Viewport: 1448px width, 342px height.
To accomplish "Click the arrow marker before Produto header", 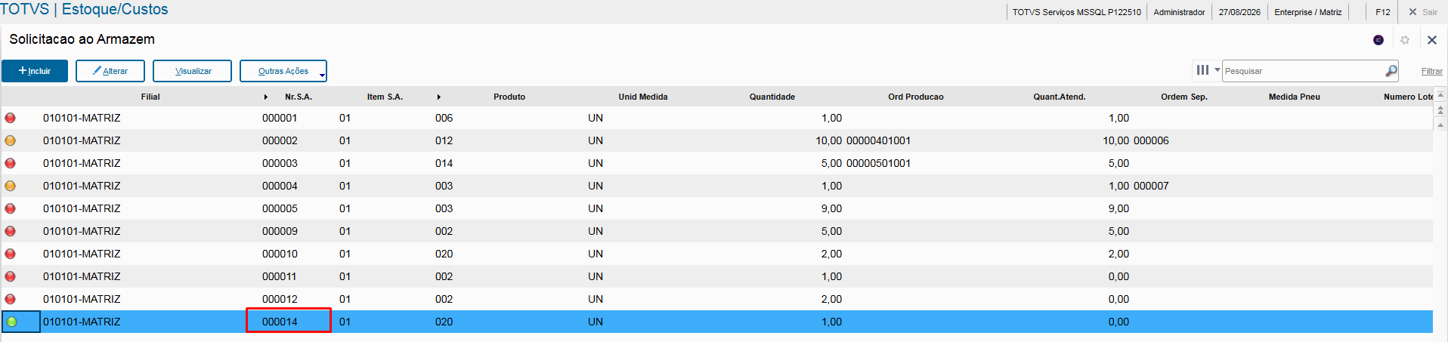I will [439, 97].
